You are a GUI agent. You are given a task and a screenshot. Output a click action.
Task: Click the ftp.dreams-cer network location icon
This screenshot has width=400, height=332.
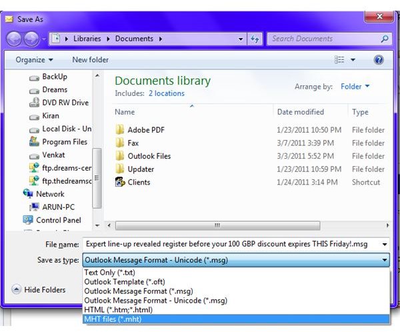pyautogui.click(x=34, y=167)
